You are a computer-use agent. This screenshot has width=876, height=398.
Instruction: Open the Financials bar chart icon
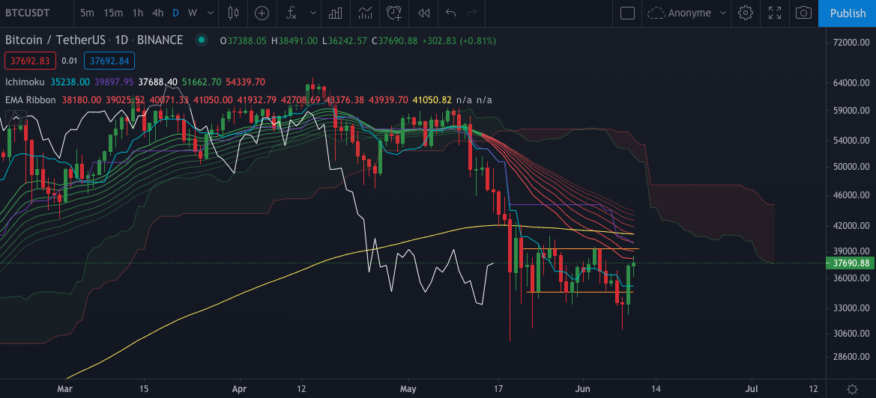[335, 13]
